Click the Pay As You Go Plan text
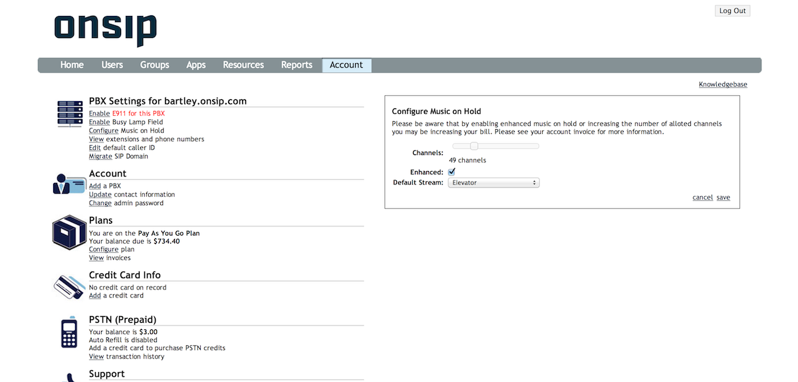The image size is (798, 382). (169, 234)
